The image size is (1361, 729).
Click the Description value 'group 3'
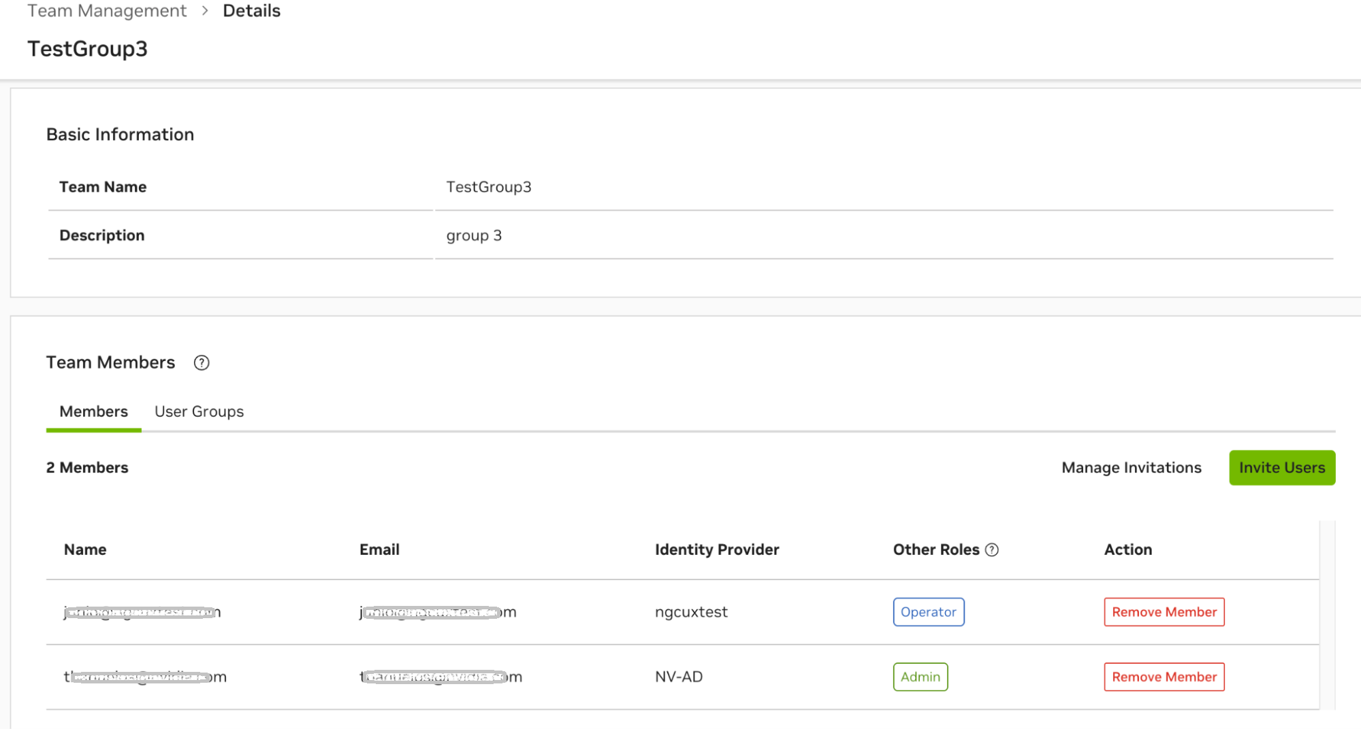click(474, 235)
